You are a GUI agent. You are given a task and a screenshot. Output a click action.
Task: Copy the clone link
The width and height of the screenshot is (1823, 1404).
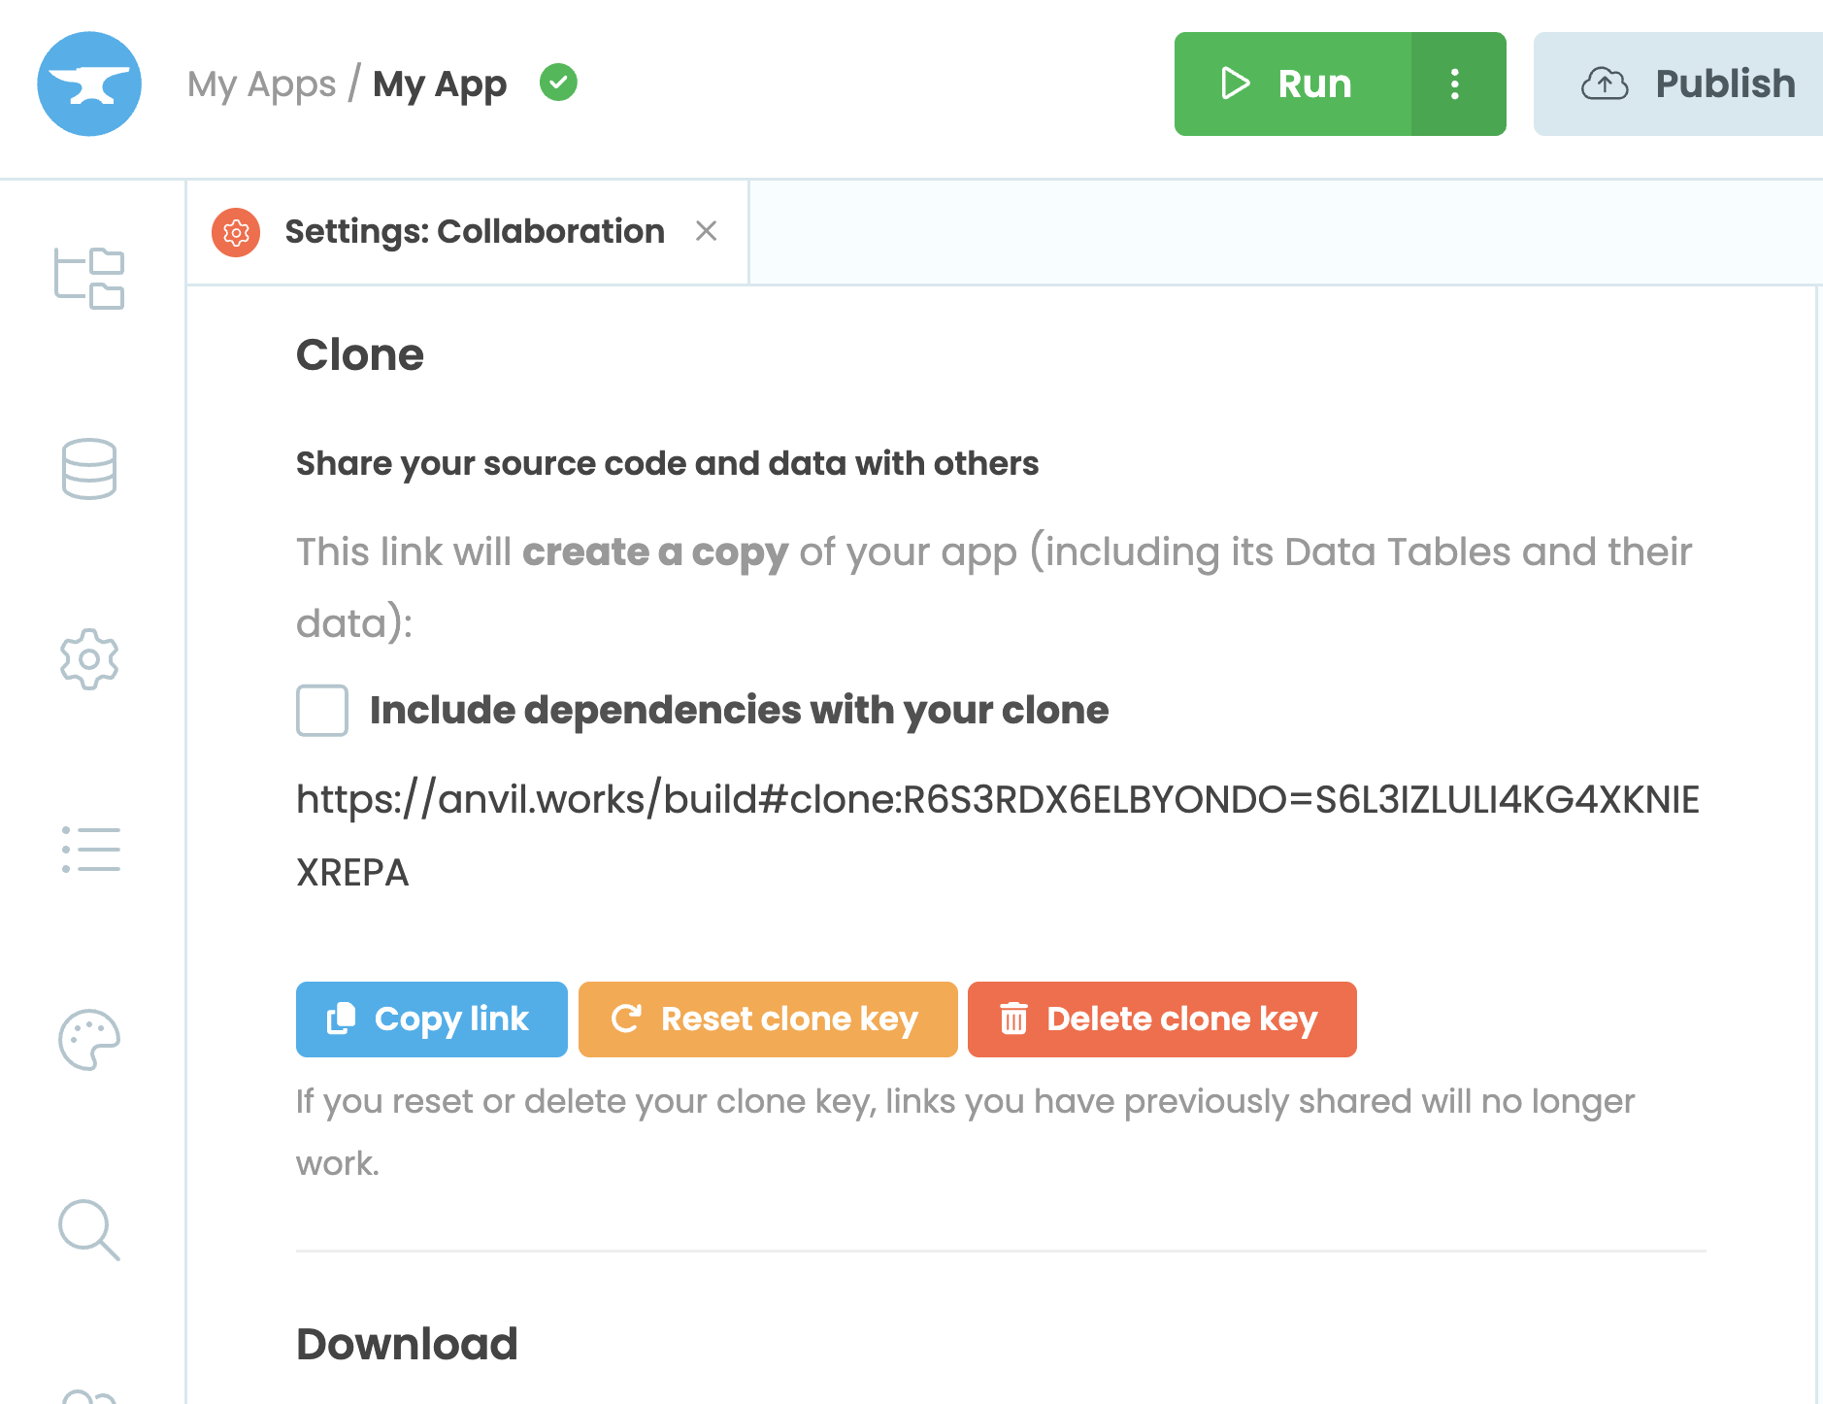click(431, 1019)
